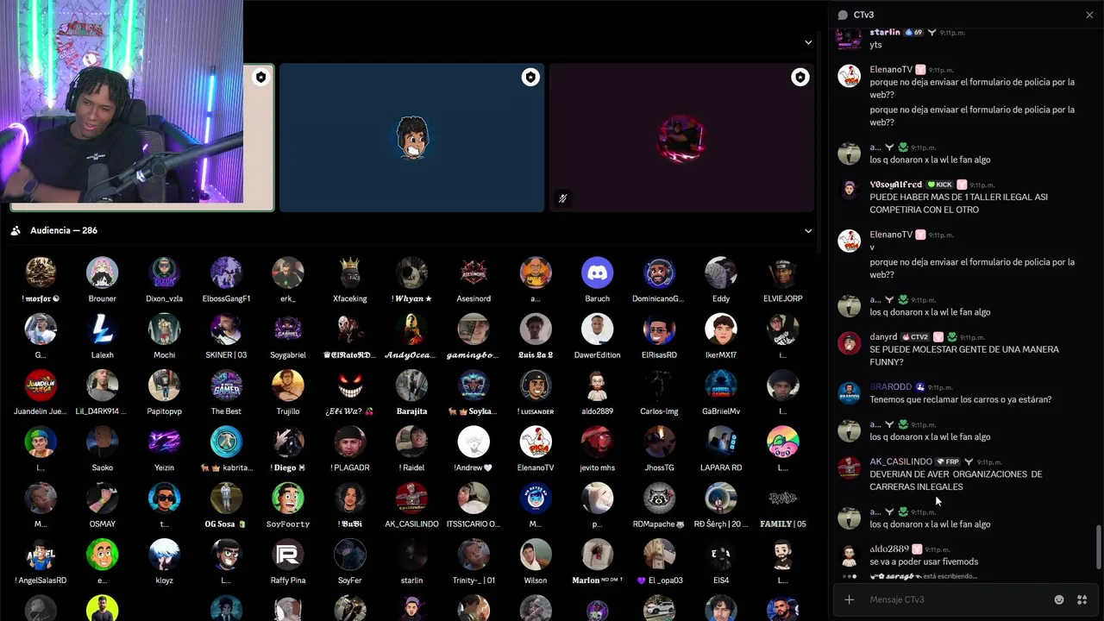The width and height of the screenshot is (1104, 621).
Task: Click the username Carlos-lmg
Action: 659,411
